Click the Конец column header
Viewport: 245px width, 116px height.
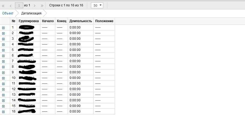tap(62, 21)
